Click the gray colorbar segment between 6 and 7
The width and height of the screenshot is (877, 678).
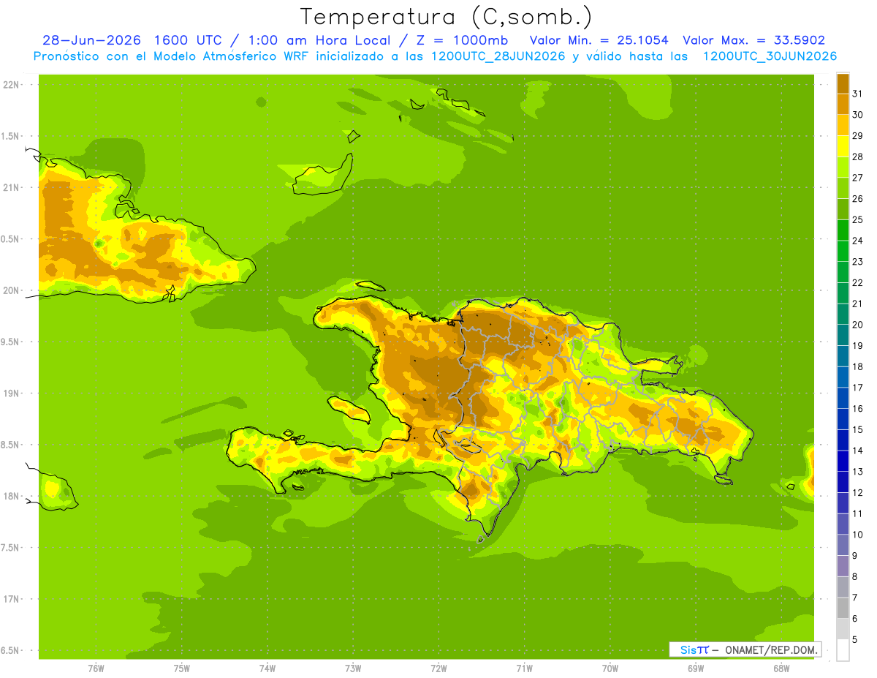pos(843,608)
